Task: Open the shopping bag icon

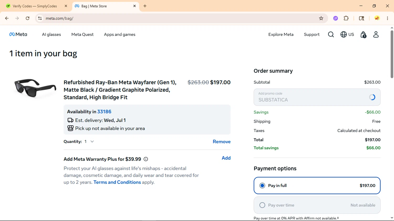Action: point(363,35)
